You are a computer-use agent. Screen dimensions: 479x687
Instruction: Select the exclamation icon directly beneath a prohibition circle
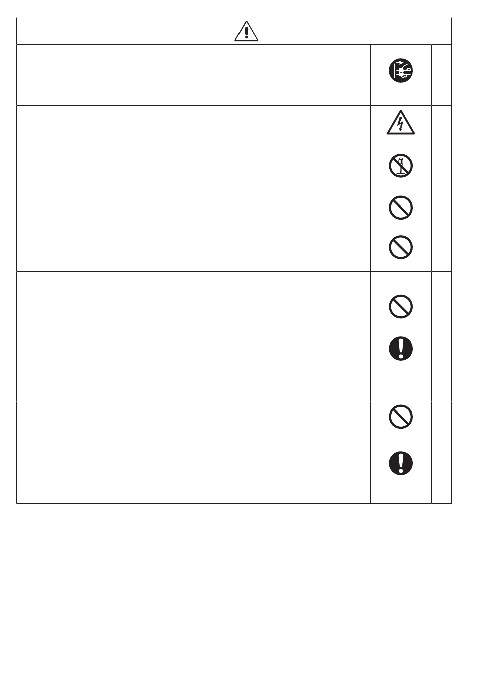pos(401,348)
